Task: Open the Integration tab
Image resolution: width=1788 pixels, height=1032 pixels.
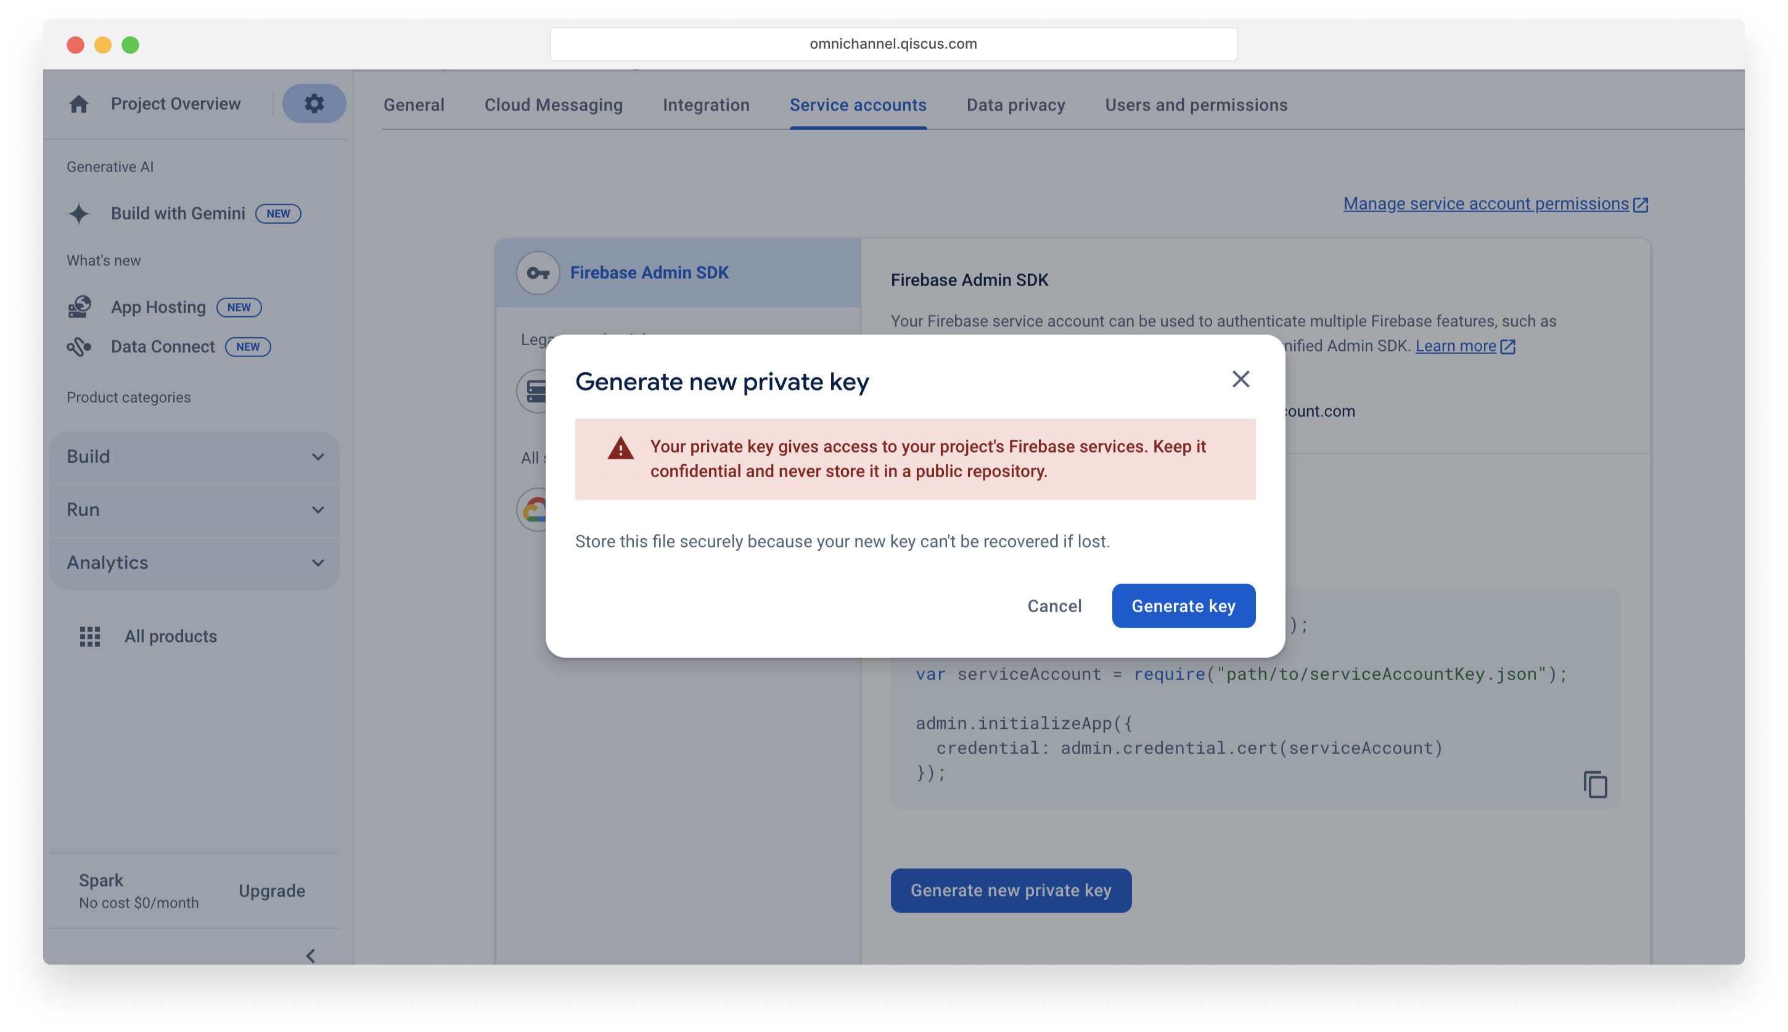Action: coord(706,105)
